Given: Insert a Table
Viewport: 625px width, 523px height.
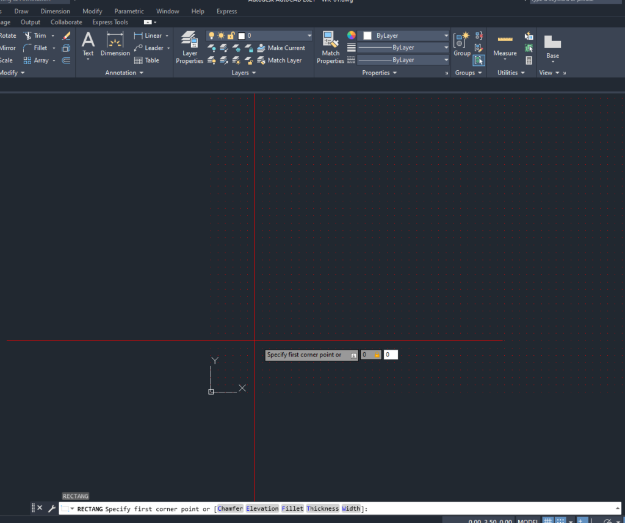Looking at the screenshot, I should (x=146, y=60).
